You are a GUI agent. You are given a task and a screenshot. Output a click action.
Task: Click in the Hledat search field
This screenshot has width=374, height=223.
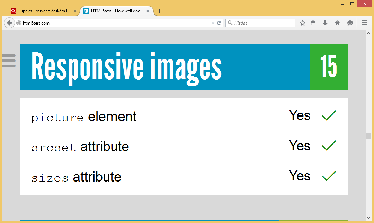click(x=263, y=23)
